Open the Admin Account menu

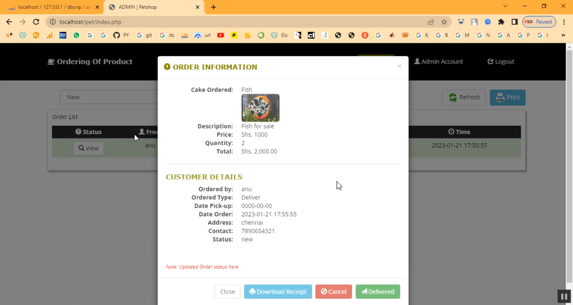(439, 62)
